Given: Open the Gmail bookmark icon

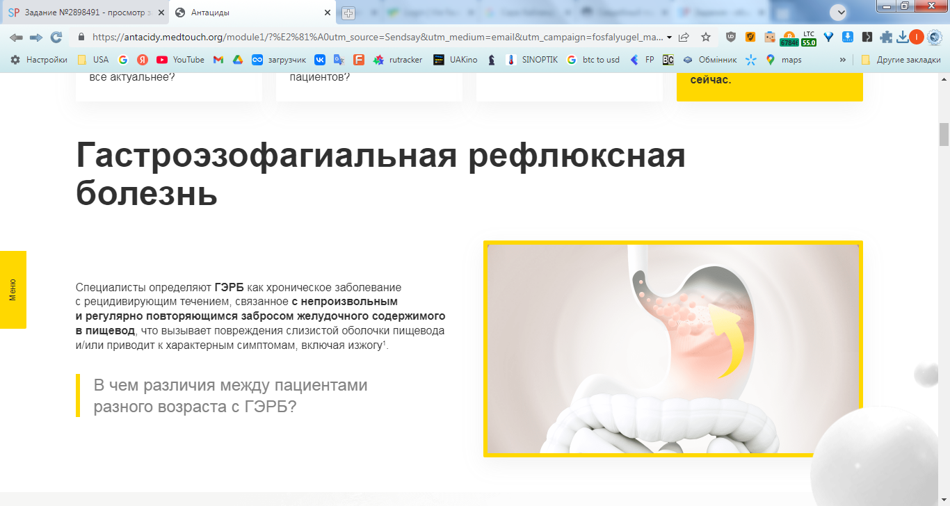Looking at the screenshot, I should [x=218, y=60].
